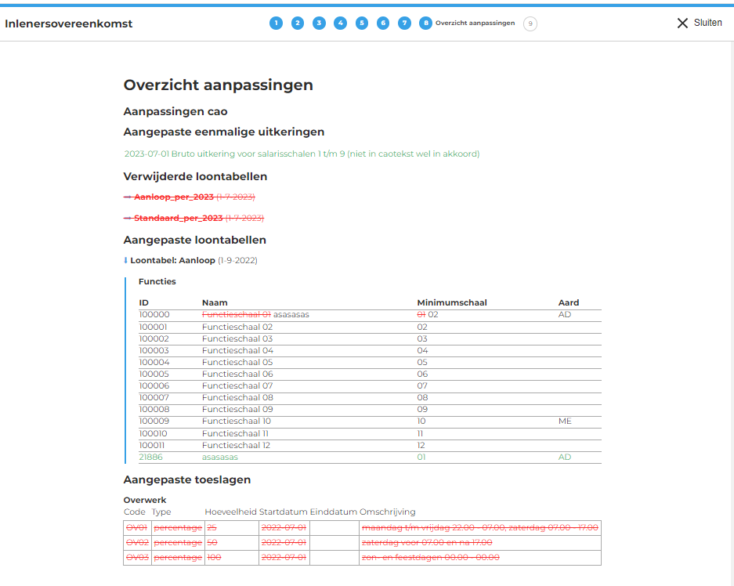Click the Minimumschaal column header
This screenshot has height=586, width=734.
point(454,302)
